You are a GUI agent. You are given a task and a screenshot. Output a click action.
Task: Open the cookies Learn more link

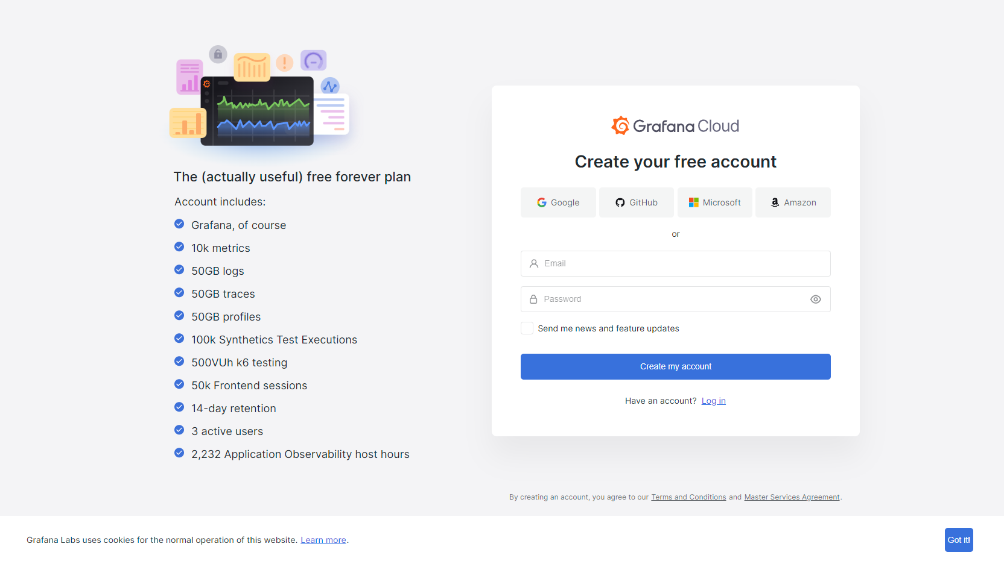[x=323, y=540]
